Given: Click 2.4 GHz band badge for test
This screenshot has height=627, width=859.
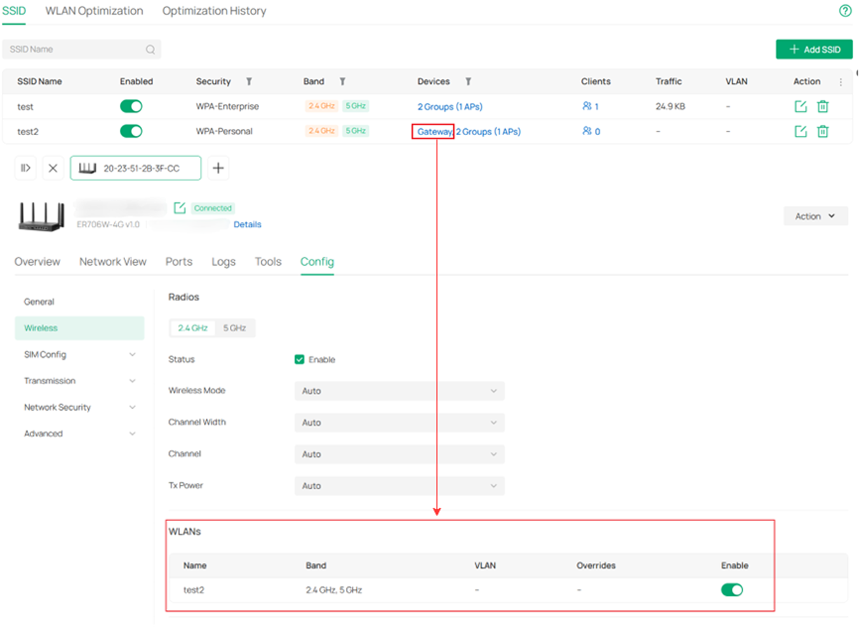Looking at the screenshot, I should 321,106.
